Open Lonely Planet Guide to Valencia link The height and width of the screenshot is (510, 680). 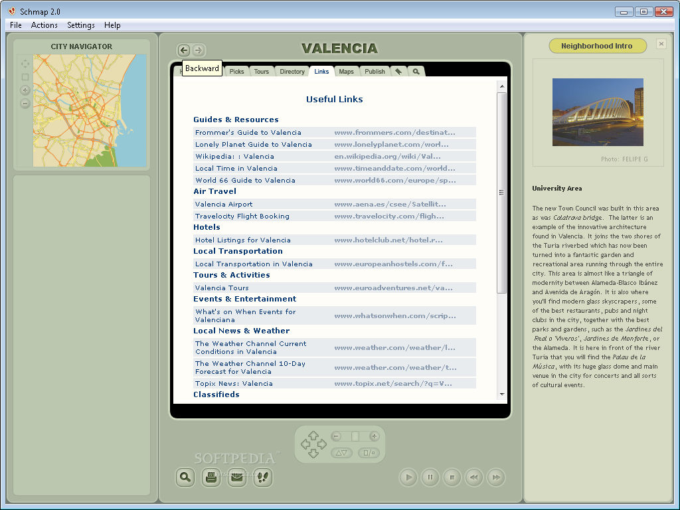point(253,144)
